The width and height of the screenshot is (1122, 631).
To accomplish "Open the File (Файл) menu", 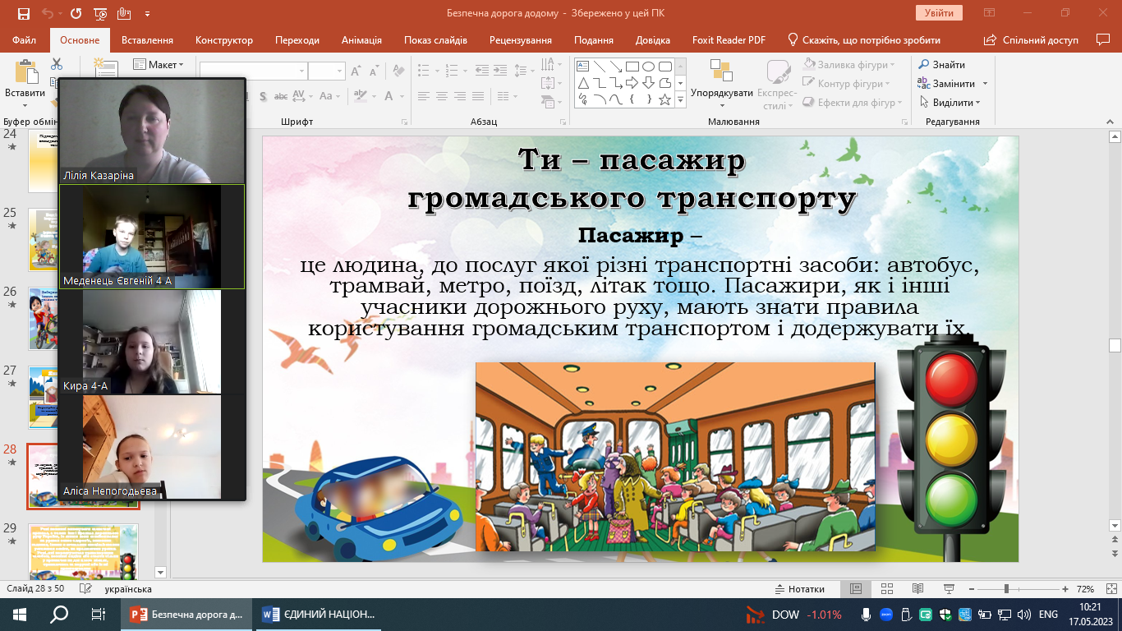I will [x=25, y=40].
